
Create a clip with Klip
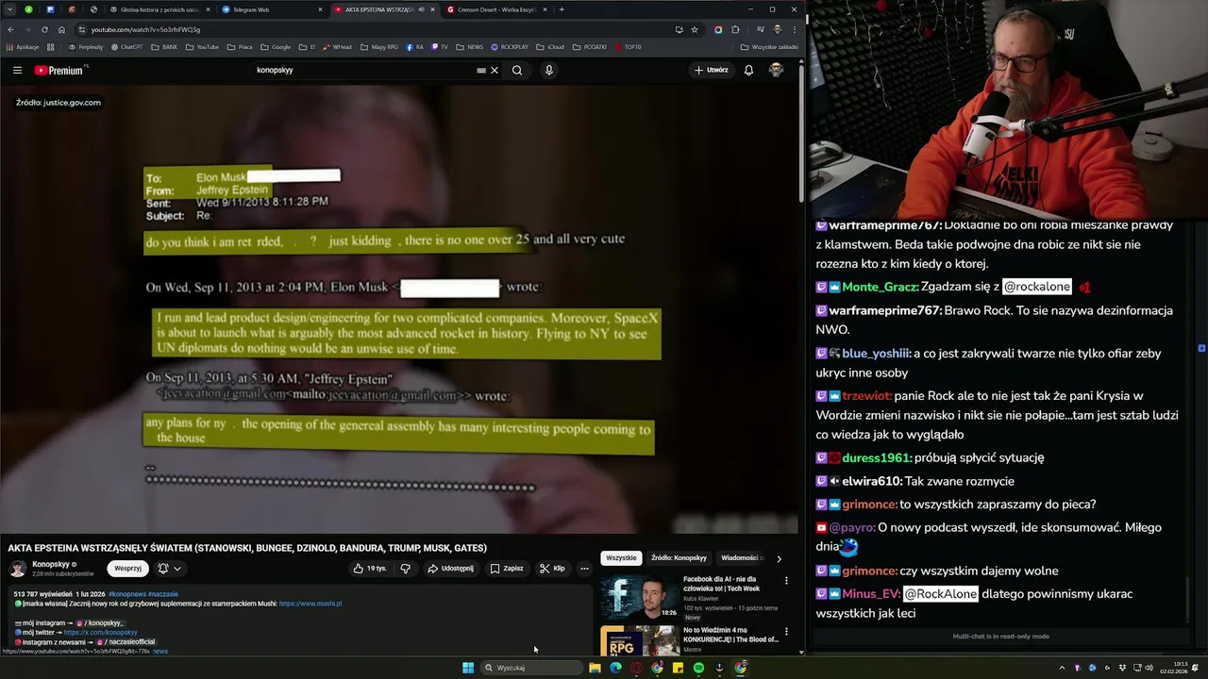[x=552, y=569]
